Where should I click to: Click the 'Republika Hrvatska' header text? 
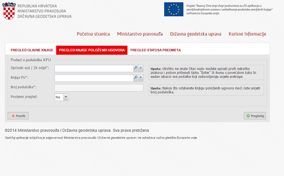pyautogui.click(x=37, y=6)
